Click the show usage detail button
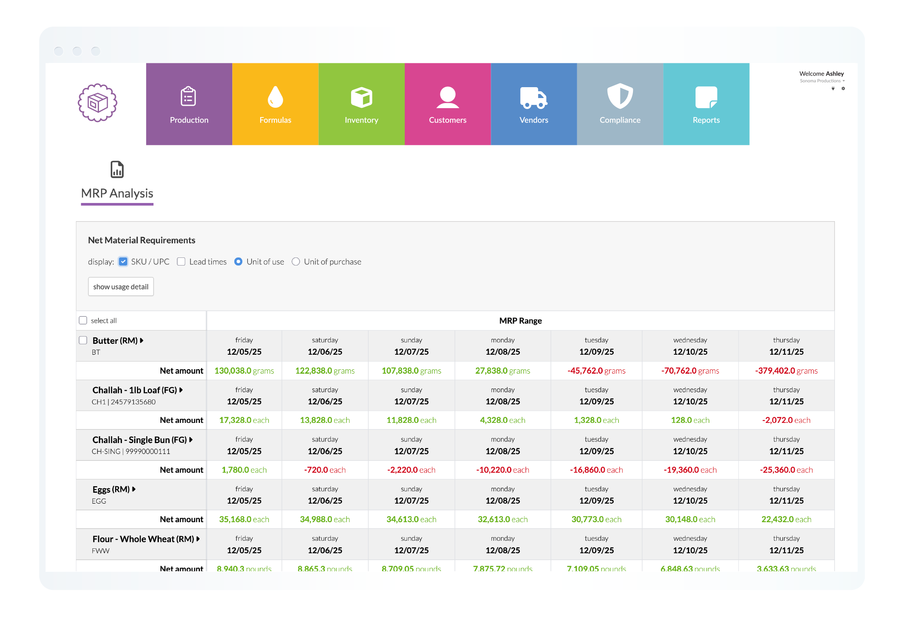The image size is (904, 617). (x=121, y=287)
